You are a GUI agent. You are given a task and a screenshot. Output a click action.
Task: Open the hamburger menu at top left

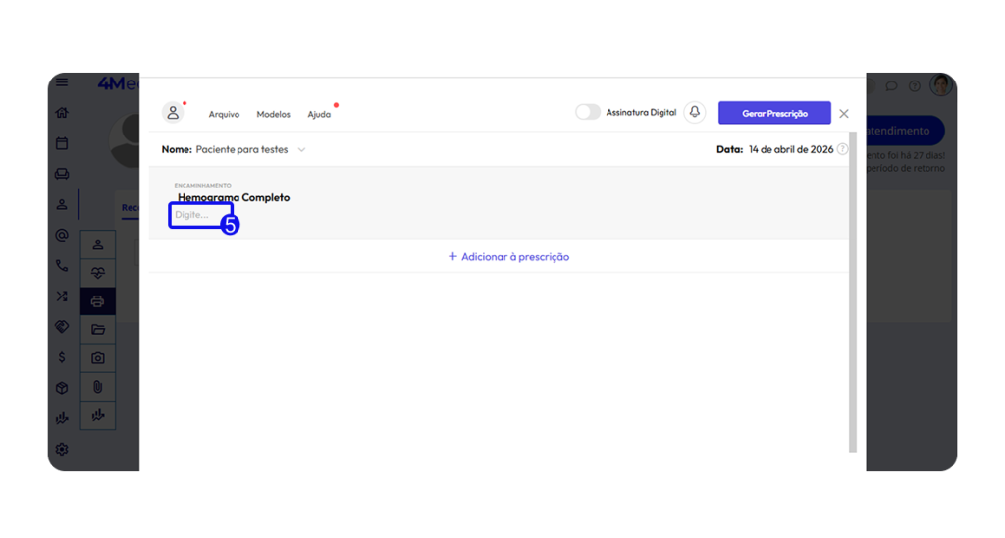pyautogui.click(x=62, y=83)
